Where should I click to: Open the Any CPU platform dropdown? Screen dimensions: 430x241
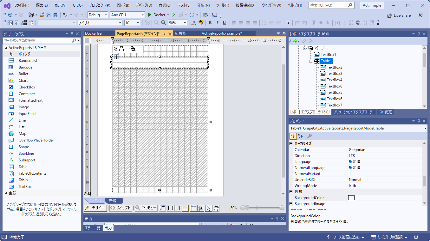127,15
